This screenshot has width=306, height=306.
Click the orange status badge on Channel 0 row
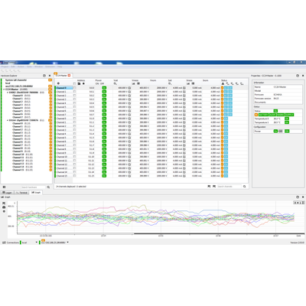pos(222,88)
